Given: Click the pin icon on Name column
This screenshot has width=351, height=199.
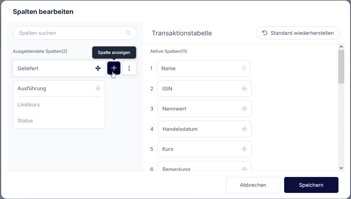Looking at the screenshot, I should pyautogui.click(x=244, y=68).
